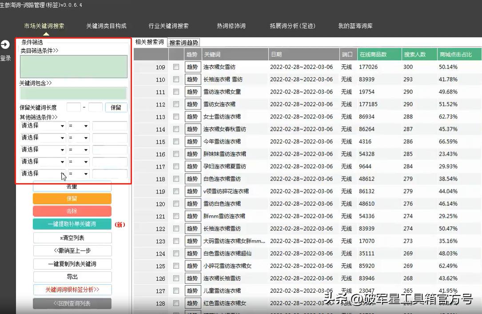Click the 登录 arrow icon on the left edge
The height and width of the screenshot is (314, 482).
point(5,44)
